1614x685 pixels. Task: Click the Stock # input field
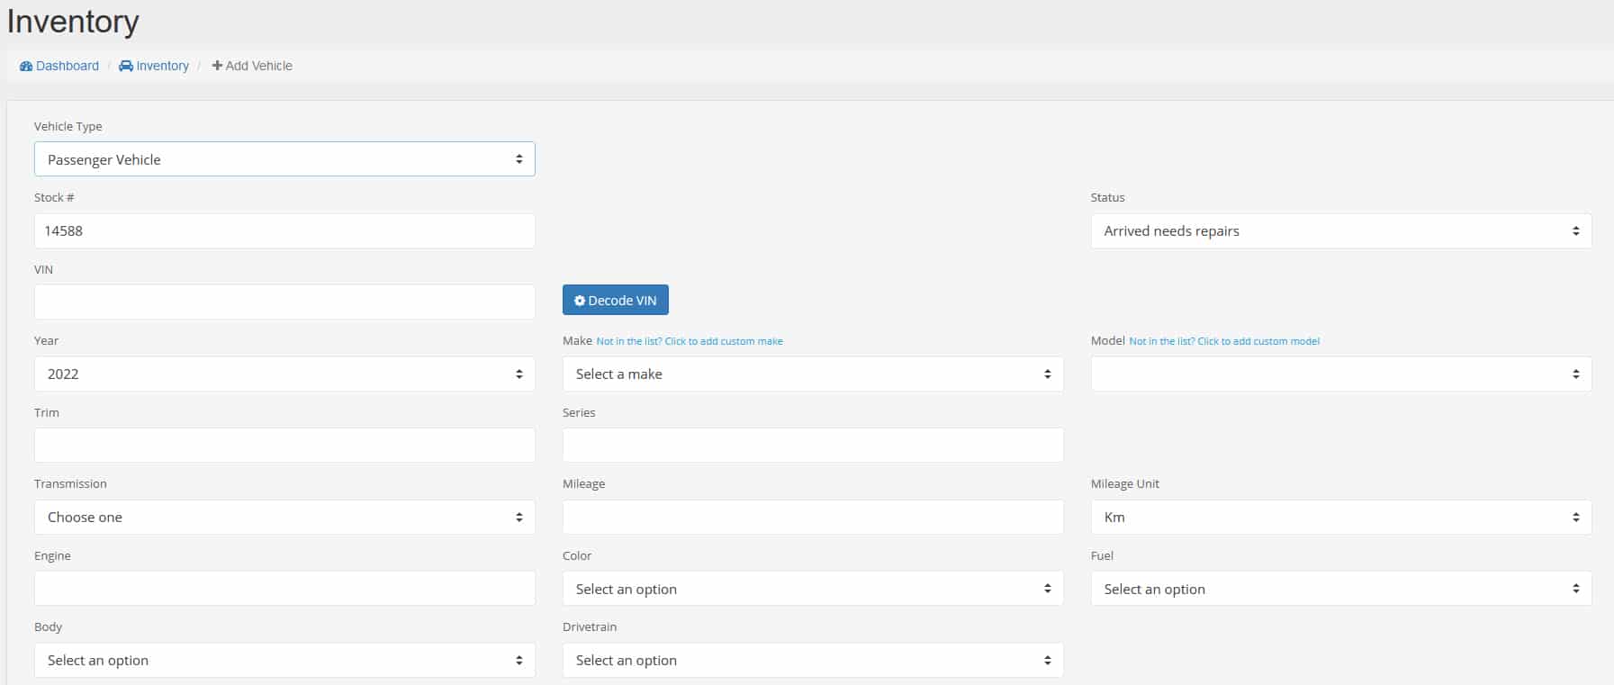click(x=284, y=230)
